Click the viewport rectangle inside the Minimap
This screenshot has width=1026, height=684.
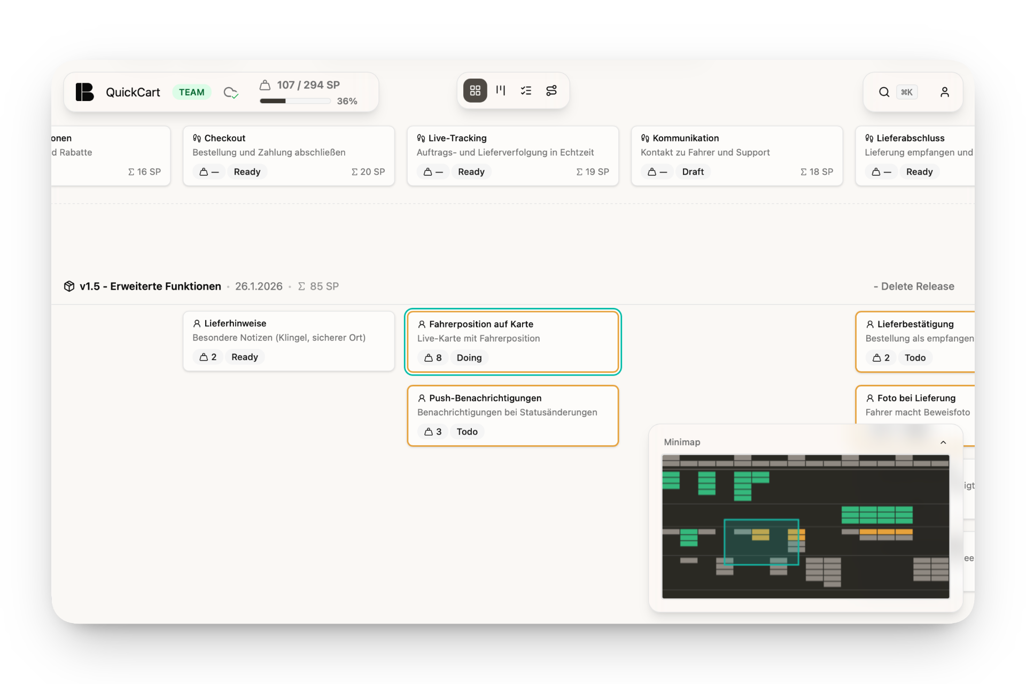coord(761,541)
